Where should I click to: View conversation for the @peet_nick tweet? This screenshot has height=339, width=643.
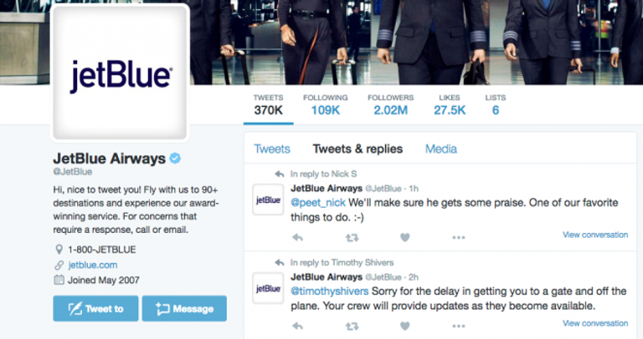(595, 235)
